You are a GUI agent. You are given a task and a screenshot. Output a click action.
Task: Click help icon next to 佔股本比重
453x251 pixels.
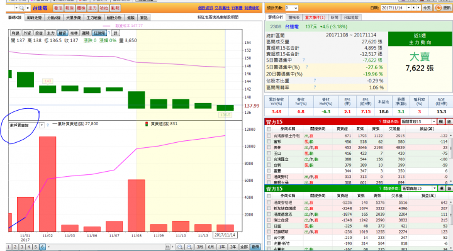(315, 81)
